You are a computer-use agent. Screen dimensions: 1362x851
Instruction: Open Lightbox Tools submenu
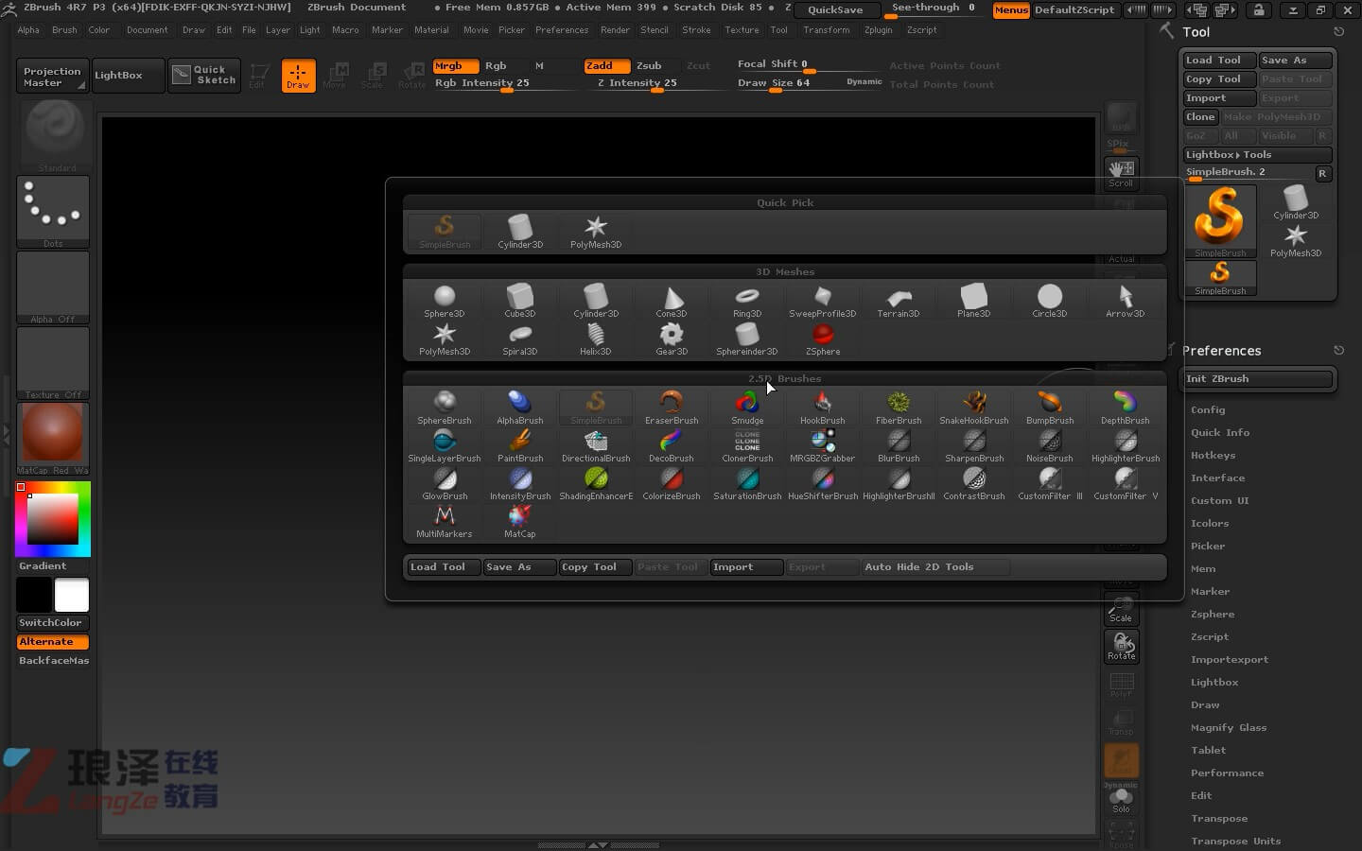coord(1257,155)
